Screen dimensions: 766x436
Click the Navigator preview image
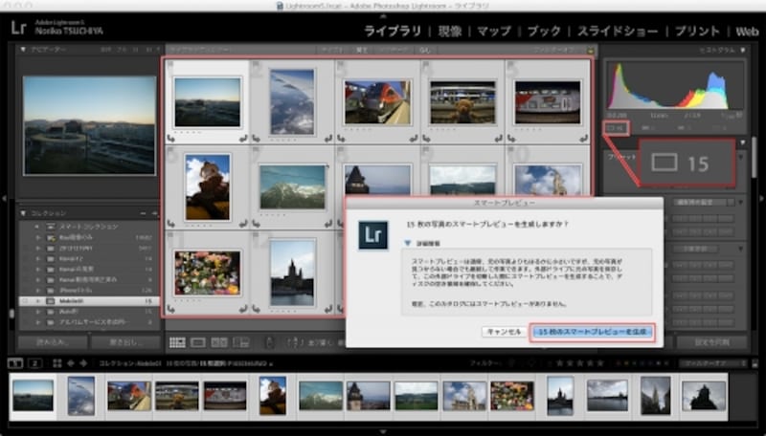click(x=89, y=125)
